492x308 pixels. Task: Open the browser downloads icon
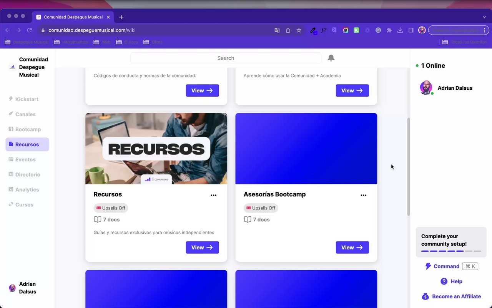click(400, 30)
